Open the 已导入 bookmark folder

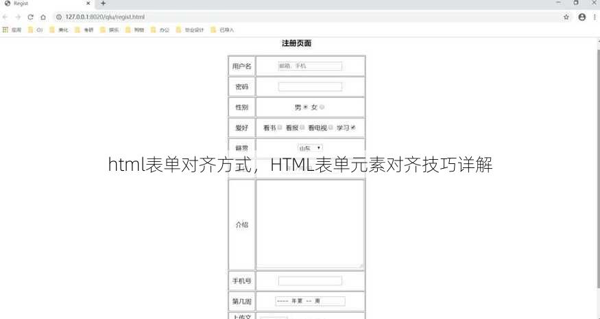[x=222, y=30]
